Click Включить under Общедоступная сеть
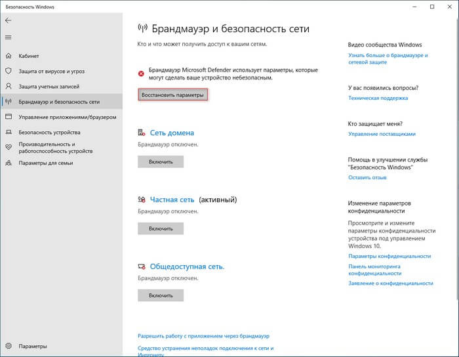This screenshot has height=357, width=459. tap(160, 295)
